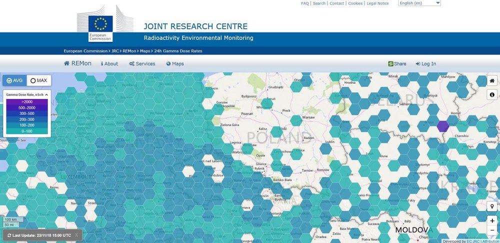Dismiss the Last Update notification
The image size is (500, 243).
pyautogui.click(x=76, y=235)
